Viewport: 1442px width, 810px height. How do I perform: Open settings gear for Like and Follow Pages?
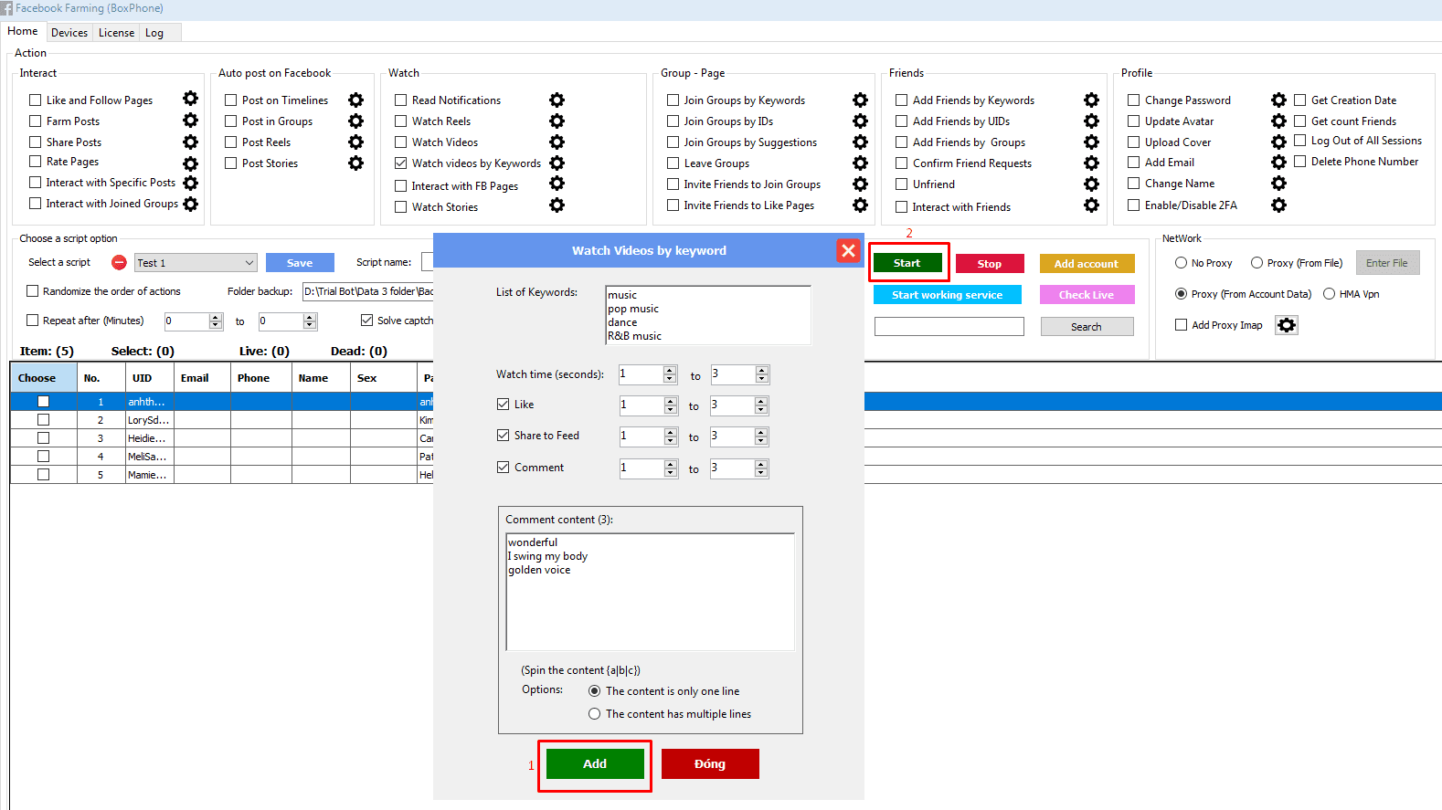(x=190, y=99)
